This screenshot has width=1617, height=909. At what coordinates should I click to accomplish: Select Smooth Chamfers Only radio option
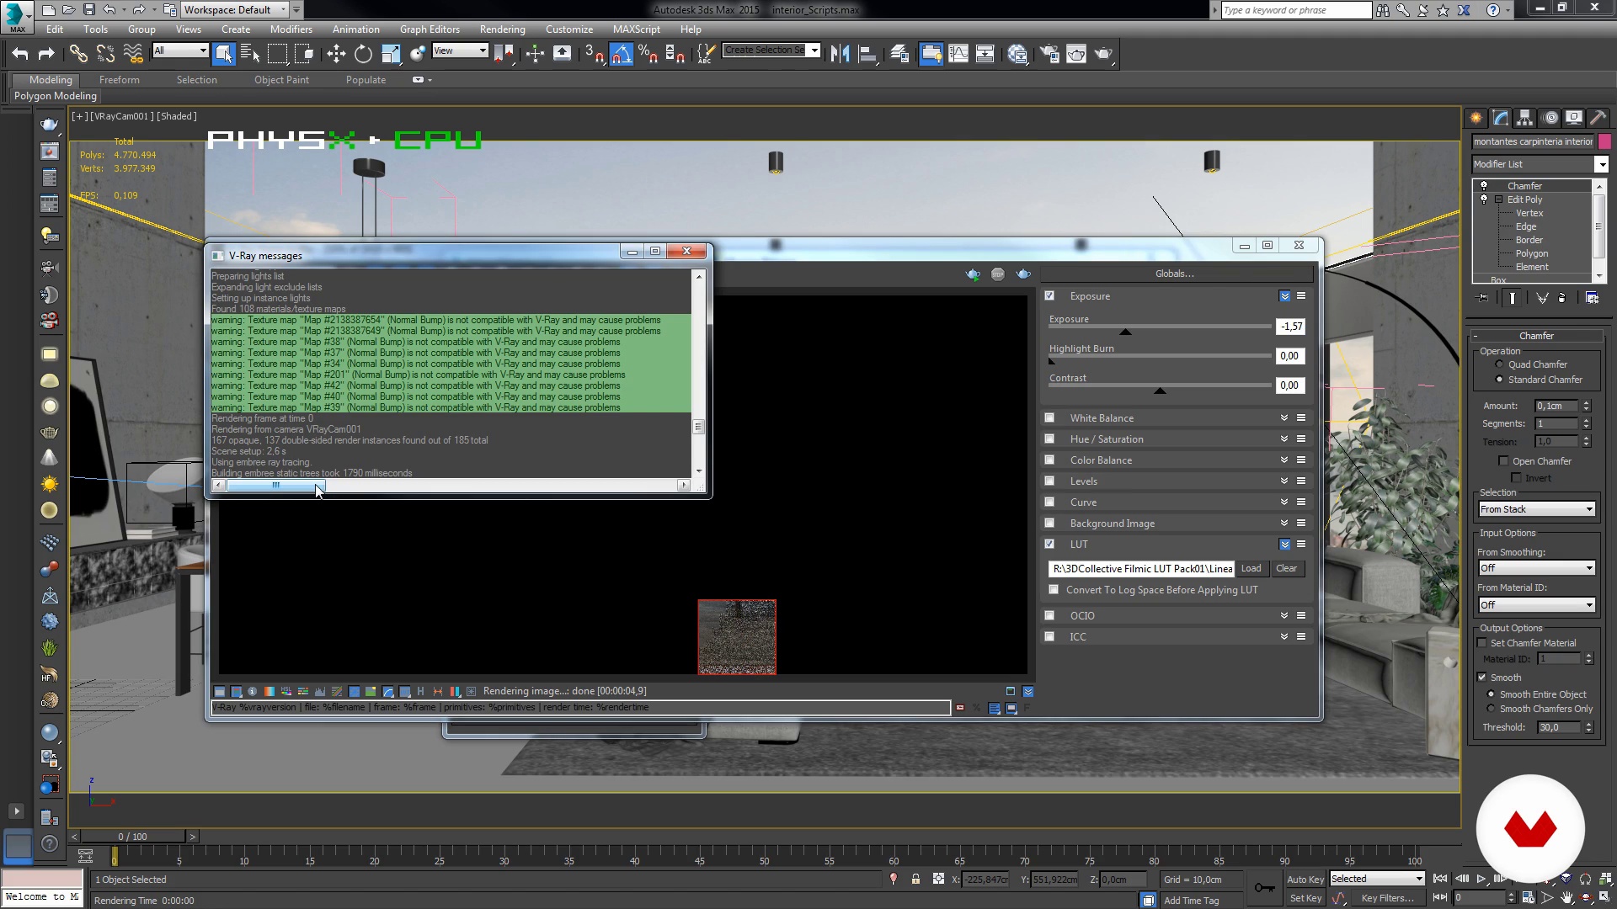click(x=1491, y=709)
